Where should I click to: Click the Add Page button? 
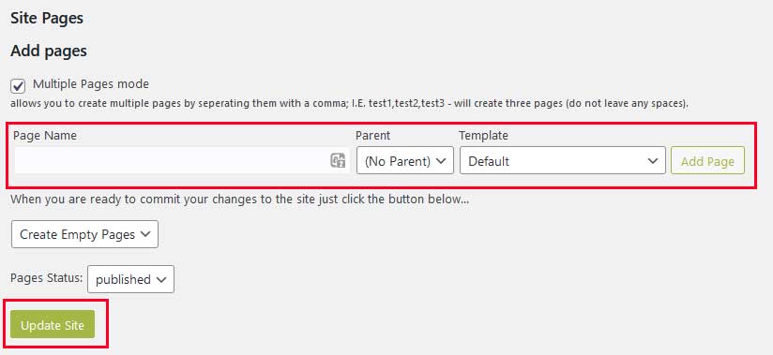click(707, 161)
